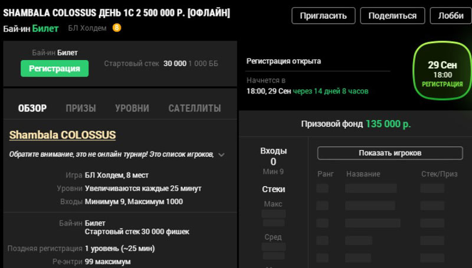Click the green 29 Сен registration badge
Viewport: 472px width, 268px height.
[443, 74]
